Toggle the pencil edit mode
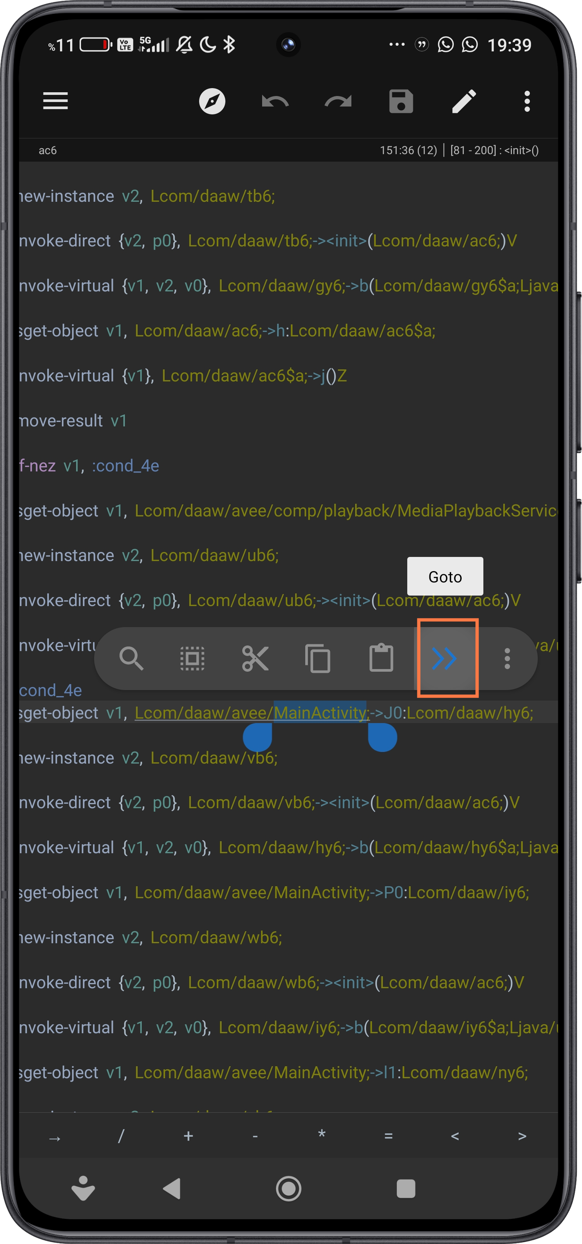Viewport: 582px width, 1244px height. [463, 101]
